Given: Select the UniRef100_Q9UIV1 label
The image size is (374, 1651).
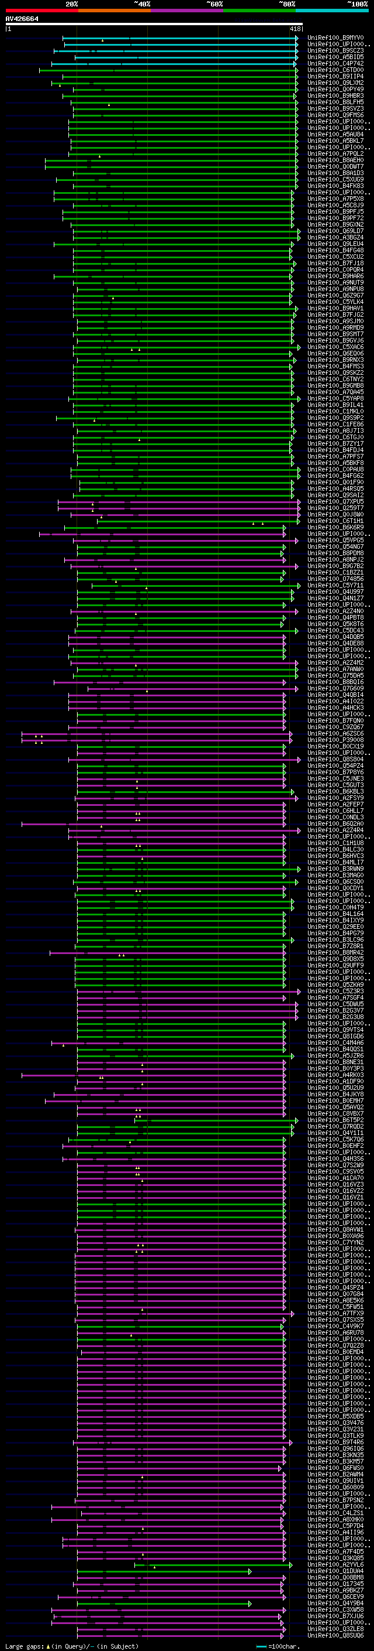Looking at the screenshot, I should 335,1481.
